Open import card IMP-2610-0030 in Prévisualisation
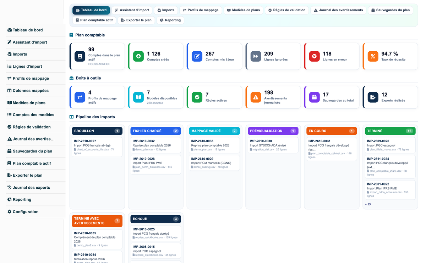The height and width of the screenshot is (263, 426). (x=273, y=145)
